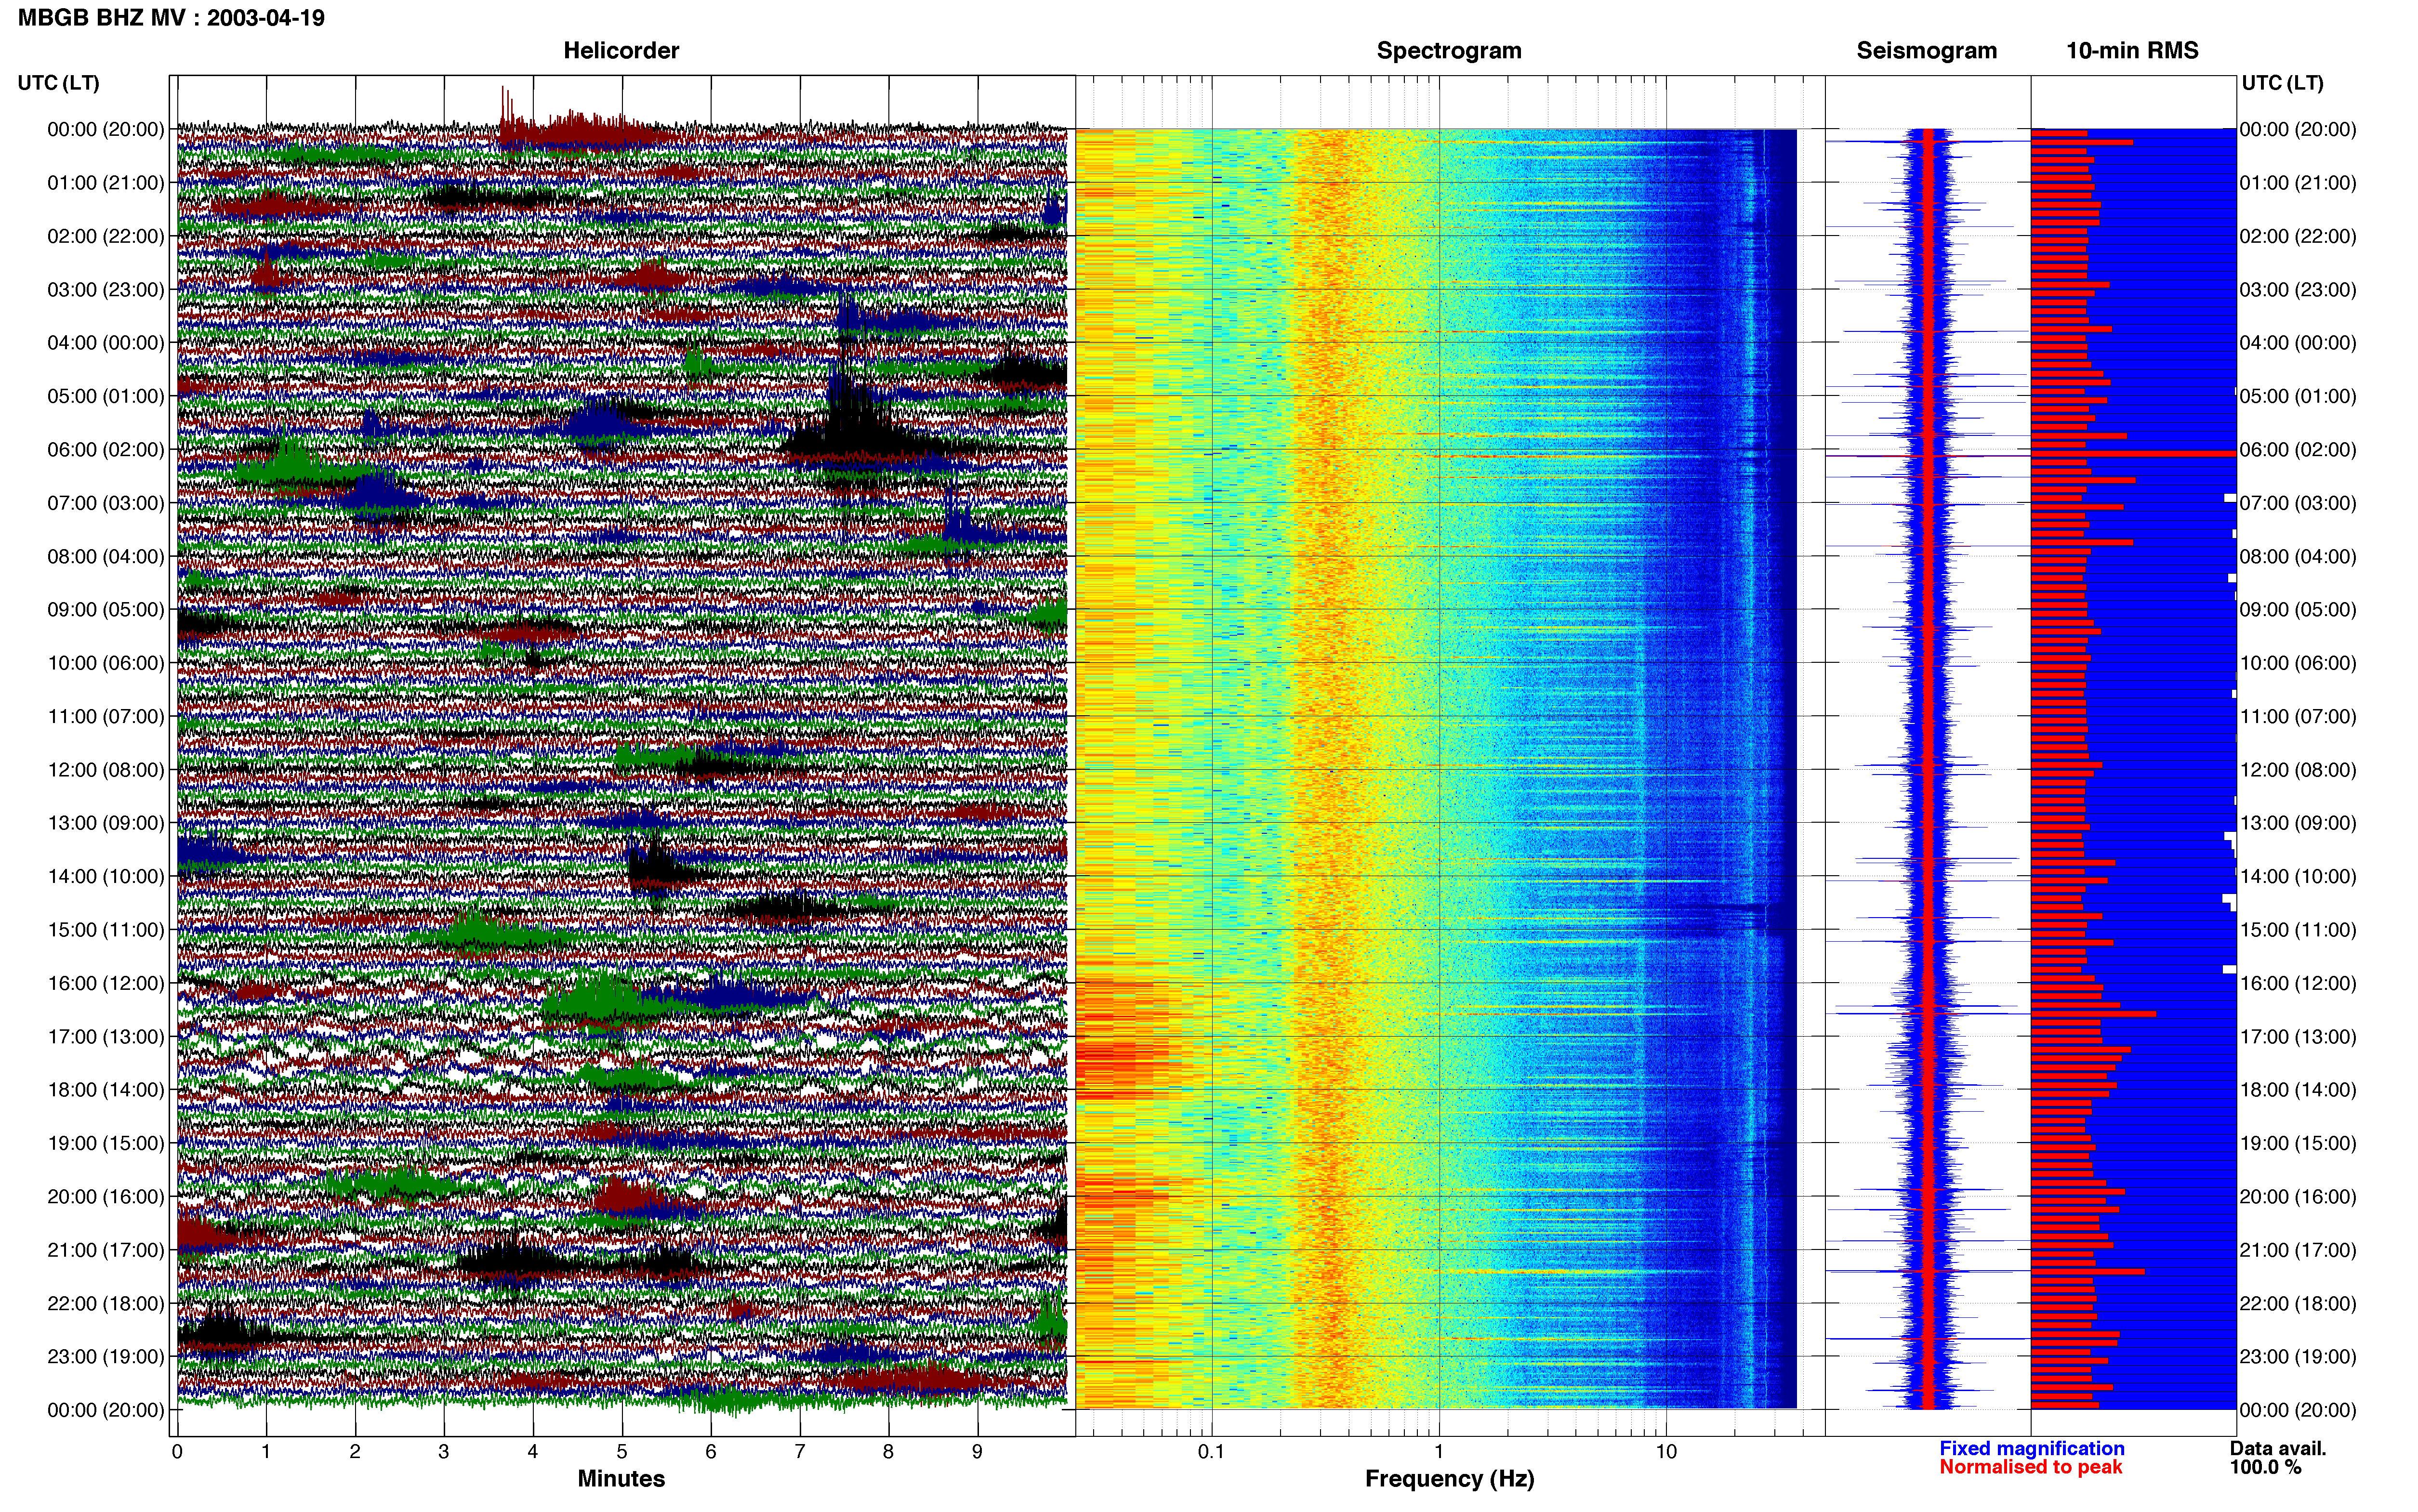Click left time label '16:00 (12:00)'
The width and height of the screenshot is (2418, 1512).
point(106,983)
